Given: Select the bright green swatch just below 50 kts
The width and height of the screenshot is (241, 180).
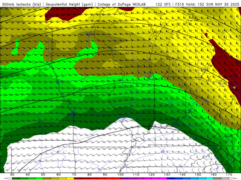Looking at the screenshot, I should [39, 178].
